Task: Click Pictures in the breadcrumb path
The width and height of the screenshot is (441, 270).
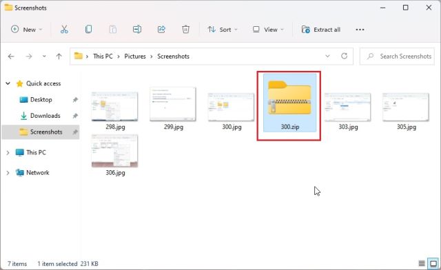Action: coord(135,56)
